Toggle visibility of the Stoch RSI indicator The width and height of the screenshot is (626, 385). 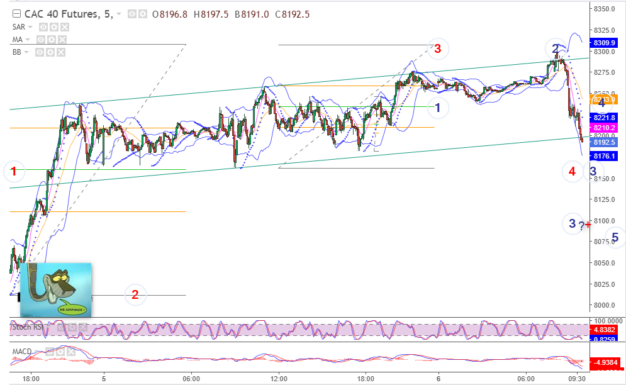tap(61, 328)
